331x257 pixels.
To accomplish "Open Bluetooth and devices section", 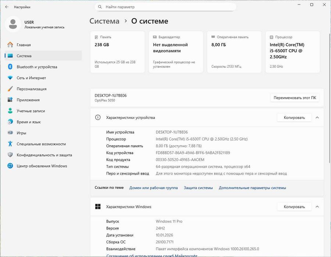I will 37,67.
